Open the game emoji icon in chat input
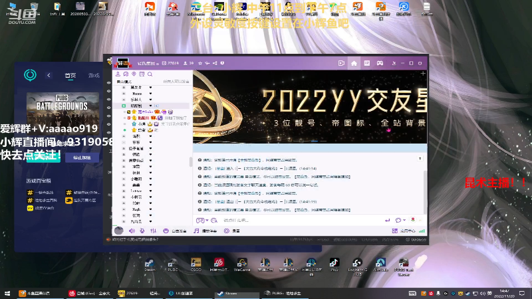This screenshot has width=532, height=299. click(x=200, y=221)
